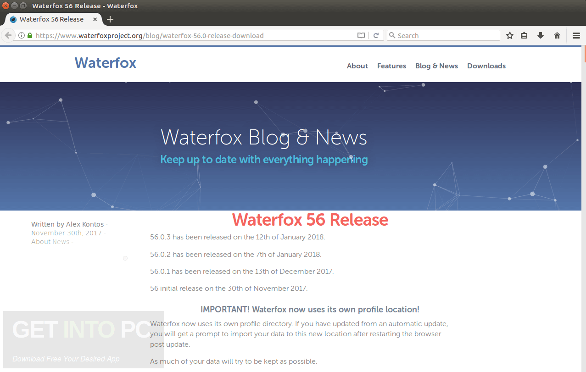Click the vertical scrollbar thumb
Screen dimensions: 586x372
(584, 54)
